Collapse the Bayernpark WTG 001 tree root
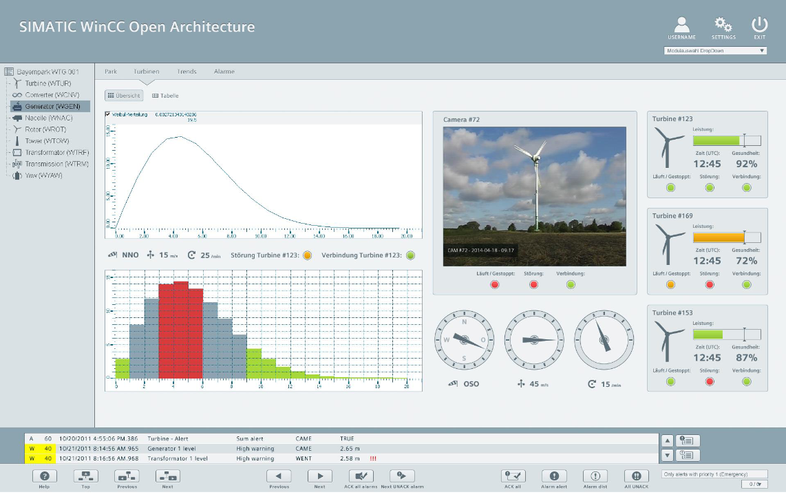786x499 pixels. (9, 72)
